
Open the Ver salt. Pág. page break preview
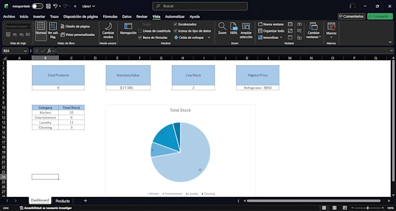point(53,30)
